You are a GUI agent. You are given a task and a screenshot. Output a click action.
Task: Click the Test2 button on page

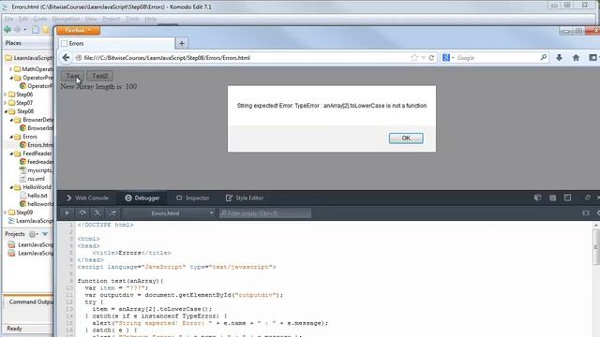coord(100,76)
